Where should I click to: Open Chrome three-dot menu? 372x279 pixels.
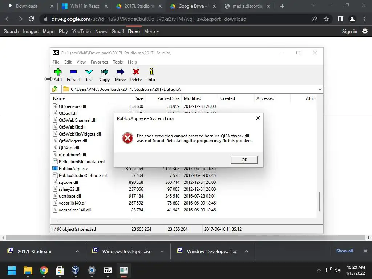[x=364, y=19]
